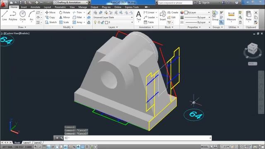The image size is (265, 149).
Task: Activate the Trim tool
Action: [77, 12]
